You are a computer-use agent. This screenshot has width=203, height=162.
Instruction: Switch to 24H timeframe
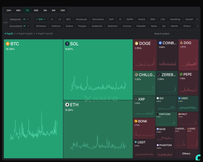tap(9, 10)
